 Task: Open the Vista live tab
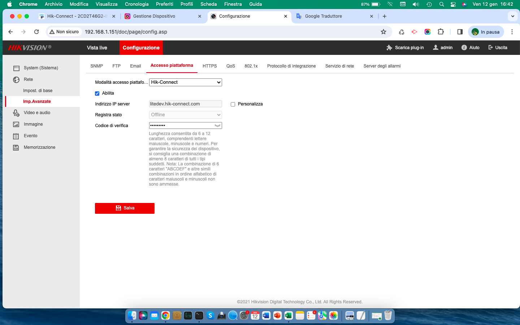(x=97, y=48)
